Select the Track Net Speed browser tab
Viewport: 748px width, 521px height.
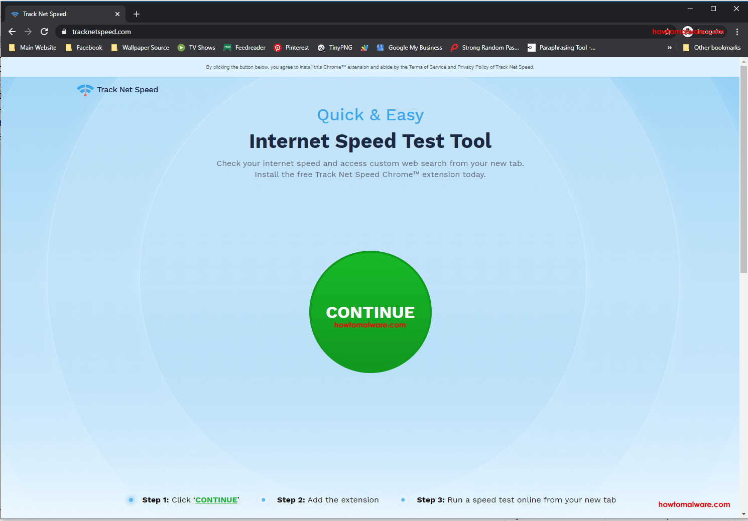(65, 14)
